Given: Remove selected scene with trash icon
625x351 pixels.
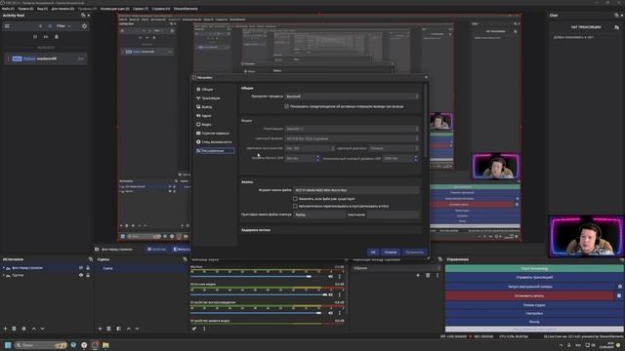Looking at the screenshot, I should point(108,329).
